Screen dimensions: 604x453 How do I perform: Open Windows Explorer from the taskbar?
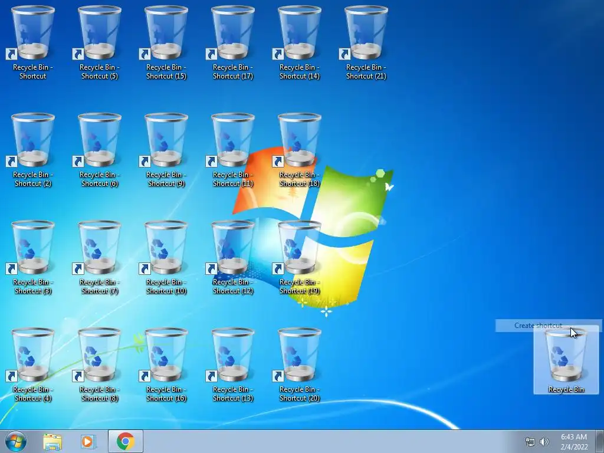tap(52, 441)
